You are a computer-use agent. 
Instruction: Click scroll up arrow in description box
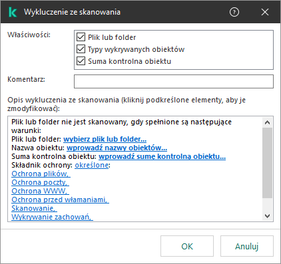tap(267, 122)
